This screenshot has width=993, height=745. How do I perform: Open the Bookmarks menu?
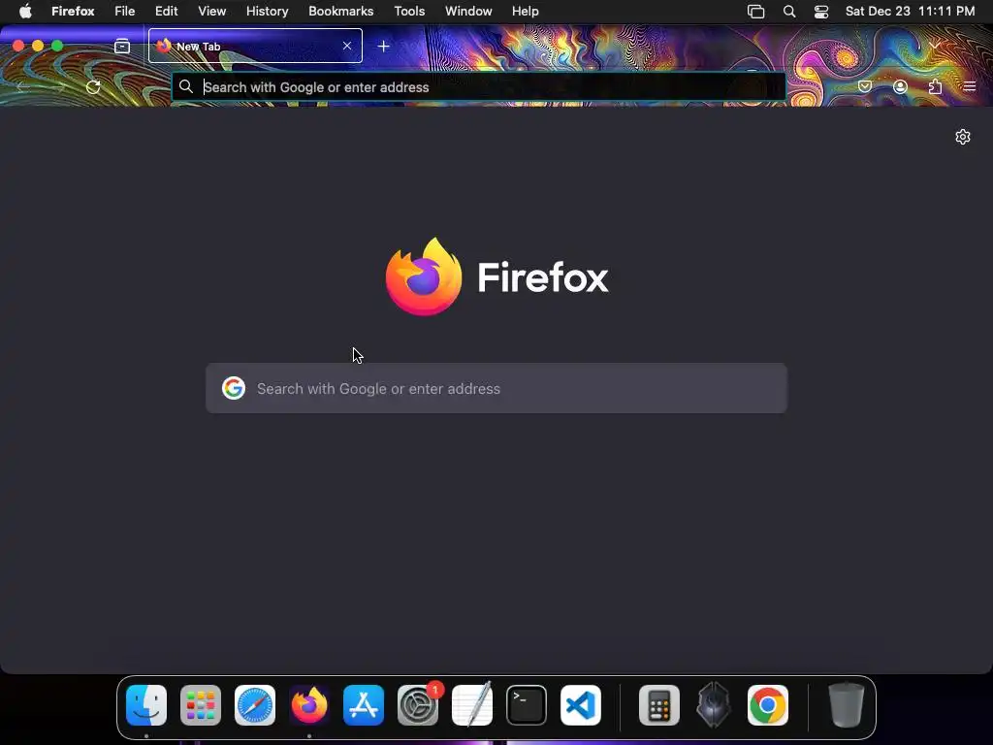pyautogui.click(x=340, y=12)
